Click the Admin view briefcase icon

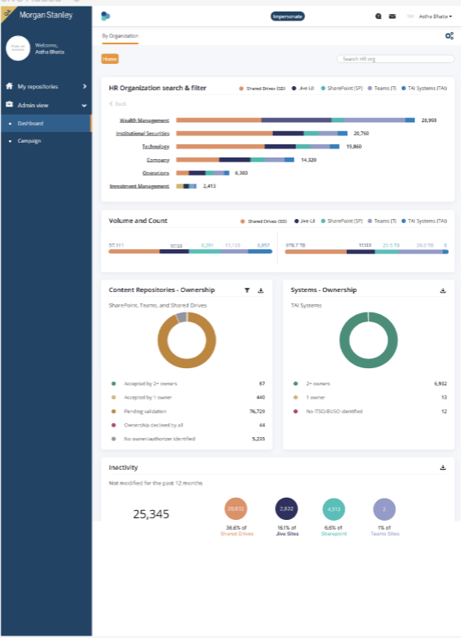click(9, 105)
